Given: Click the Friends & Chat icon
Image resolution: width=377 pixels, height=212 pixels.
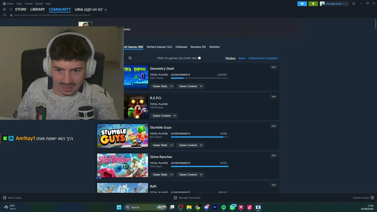Looking at the screenshot, I should pos(372,198).
